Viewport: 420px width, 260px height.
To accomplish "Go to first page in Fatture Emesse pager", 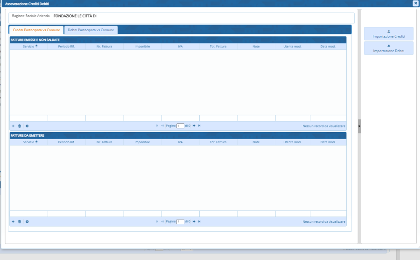I will (157, 126).
